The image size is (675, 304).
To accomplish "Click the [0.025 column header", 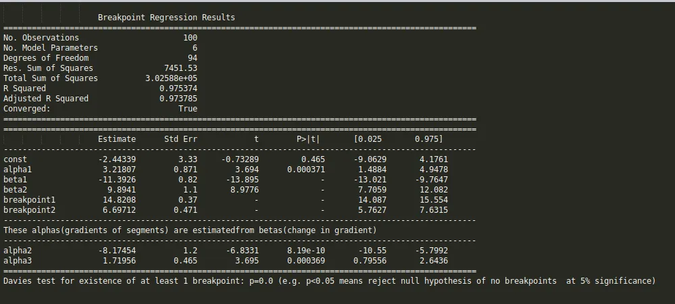I will (x=368, y=139).
